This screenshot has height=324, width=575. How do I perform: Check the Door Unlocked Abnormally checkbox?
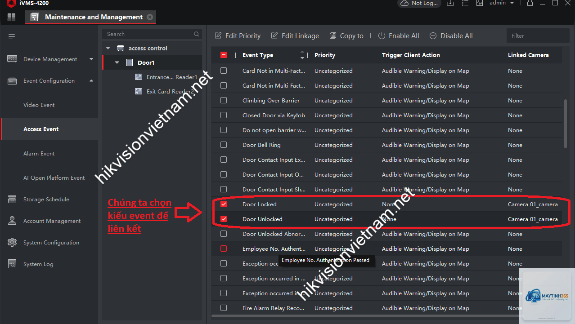(x=224, y=234)
